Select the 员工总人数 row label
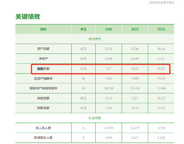The width and height of the screenshot is (184, 144). [43, 128]
